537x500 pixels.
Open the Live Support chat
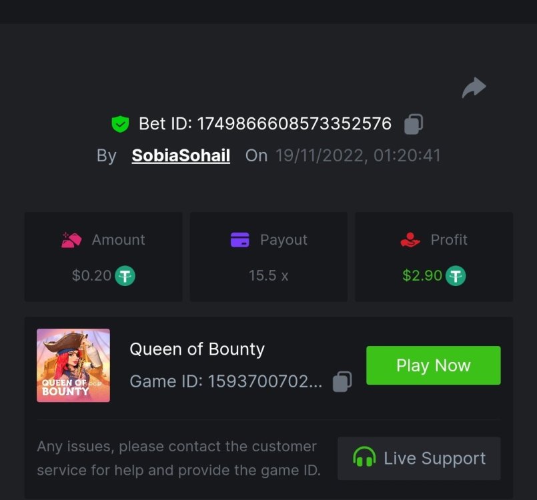[x=419, y=458]
